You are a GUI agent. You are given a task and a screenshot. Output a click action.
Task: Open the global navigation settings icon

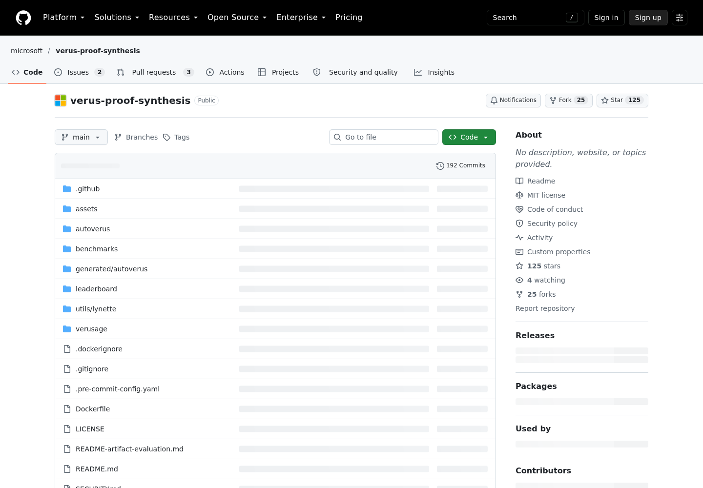click(680, 18)
